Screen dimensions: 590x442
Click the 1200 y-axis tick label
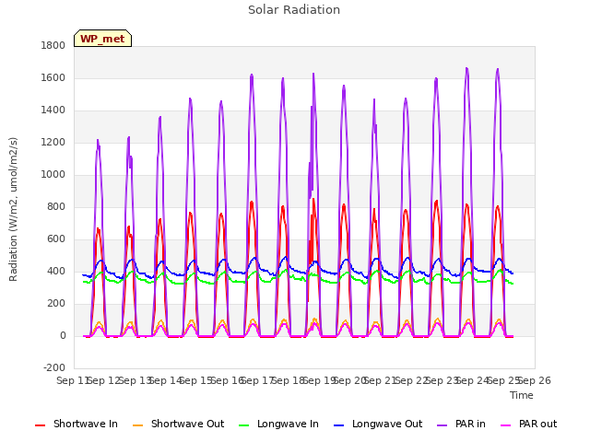point(53,143)
